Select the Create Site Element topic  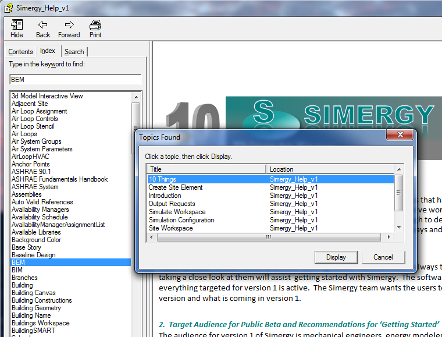point(176,187)
